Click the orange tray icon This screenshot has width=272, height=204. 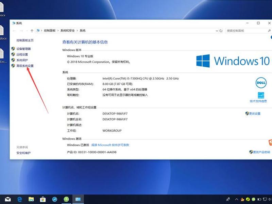tap(242, 199)
